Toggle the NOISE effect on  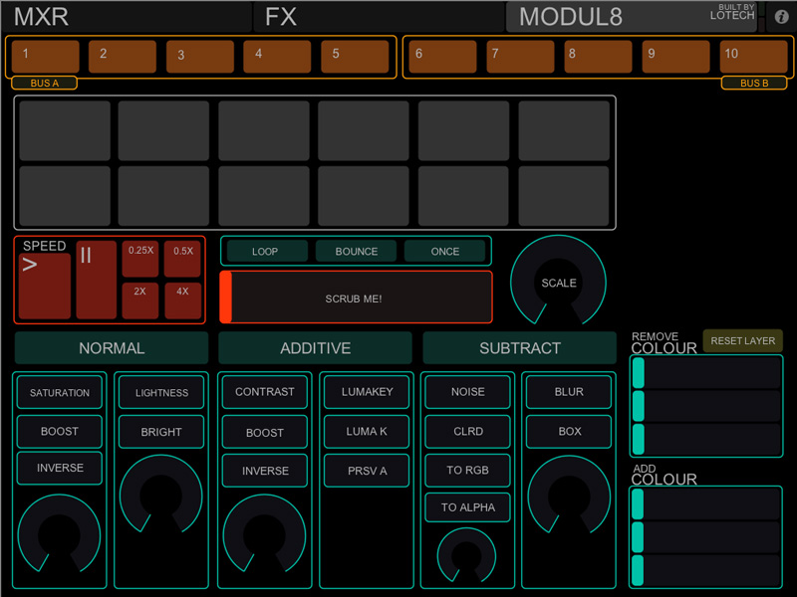click(x=467, y=392)
